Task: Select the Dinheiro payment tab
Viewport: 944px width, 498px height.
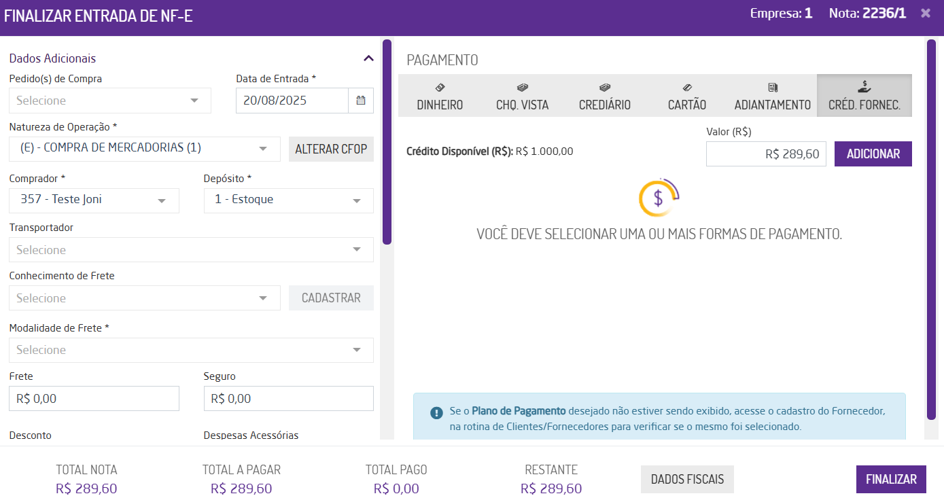Action: pos(440,96)
